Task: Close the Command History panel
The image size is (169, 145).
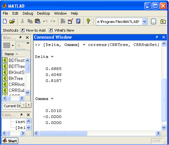Action: [x=28, y=115]
